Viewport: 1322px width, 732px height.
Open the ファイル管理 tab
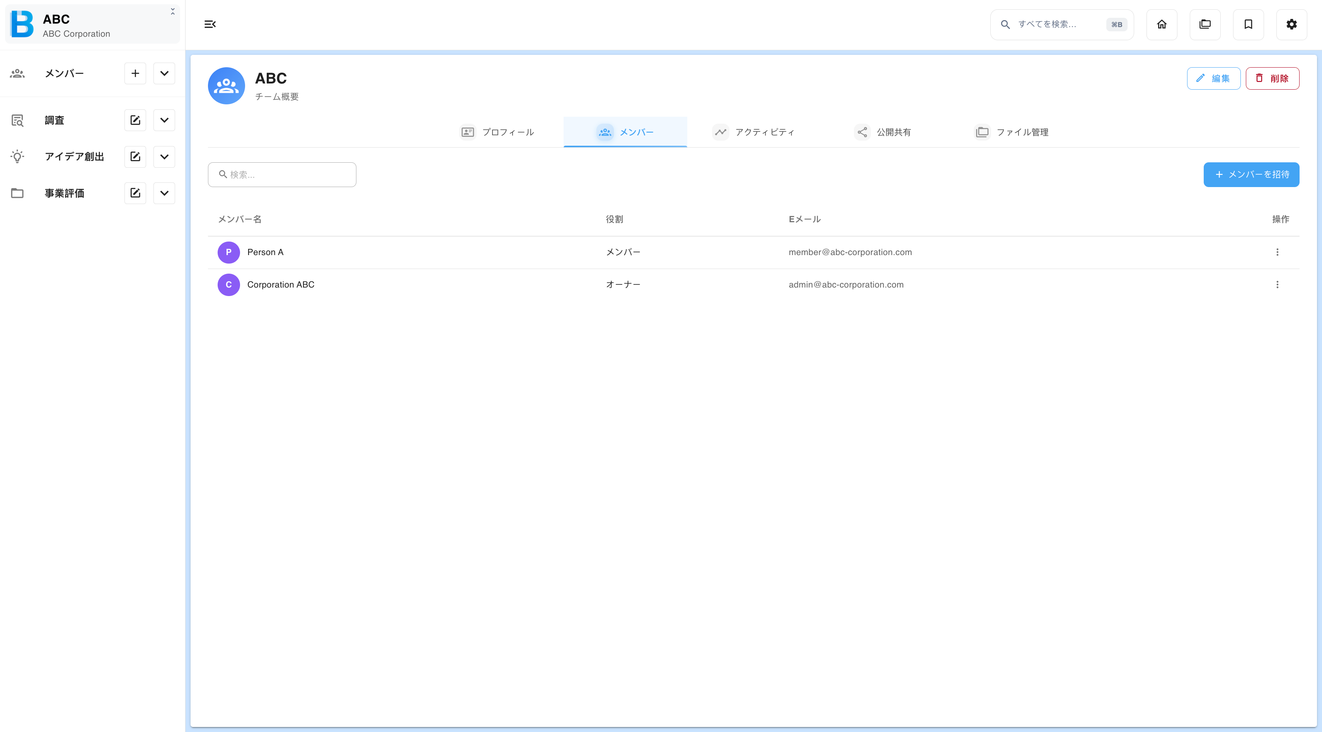(x=1011, y=132)
